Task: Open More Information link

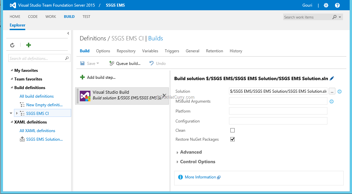Action: [x=200, y=177]
